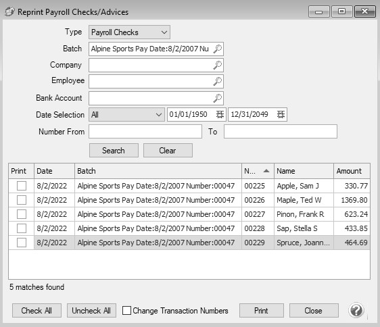
Task: Select all rows with the Check All button
Action: coord(37,311)
